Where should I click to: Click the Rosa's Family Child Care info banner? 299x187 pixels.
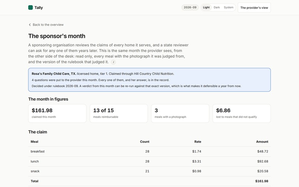click(149, 80)
